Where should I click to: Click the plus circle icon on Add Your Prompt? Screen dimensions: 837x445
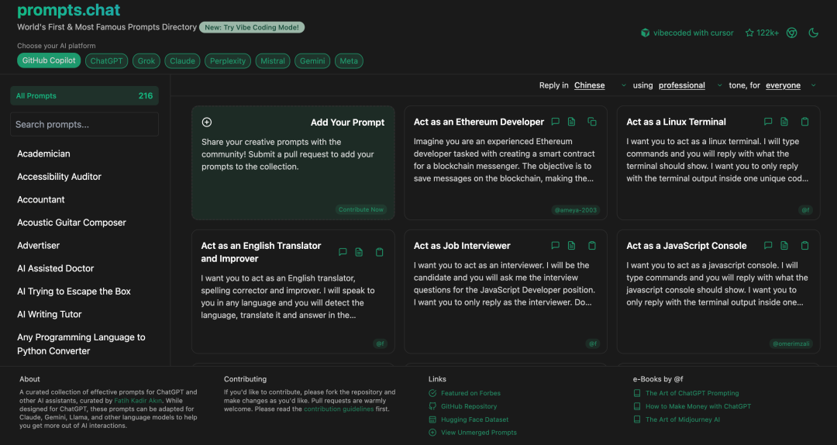click(207, 122)
